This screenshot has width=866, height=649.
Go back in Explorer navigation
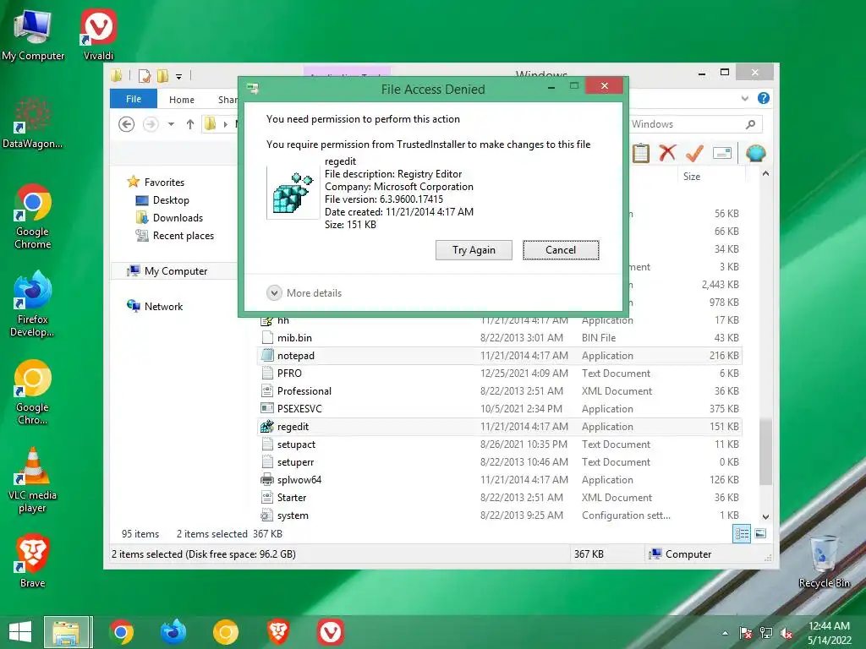pyautogui.click(x=127, y=124)
